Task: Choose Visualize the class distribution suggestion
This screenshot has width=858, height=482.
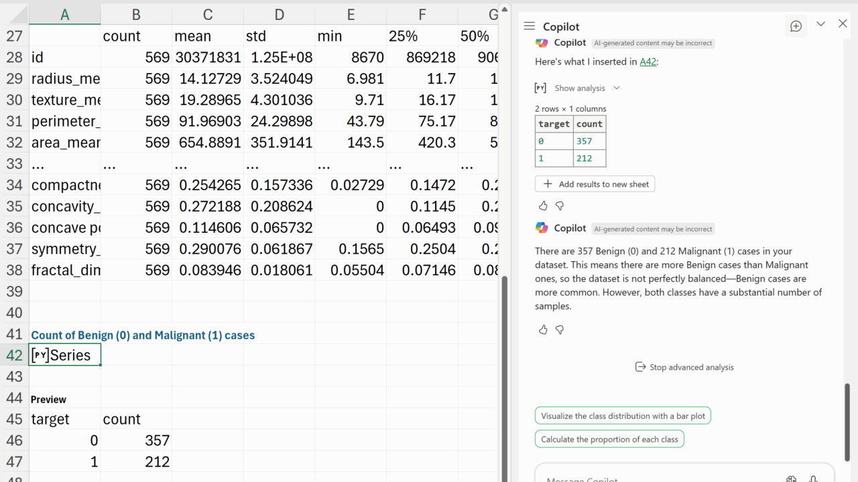Action: tap(623, 416)
